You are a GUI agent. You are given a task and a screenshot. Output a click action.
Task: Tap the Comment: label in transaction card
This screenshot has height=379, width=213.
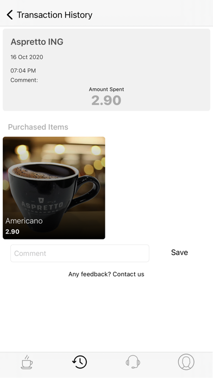pos(24,80)
